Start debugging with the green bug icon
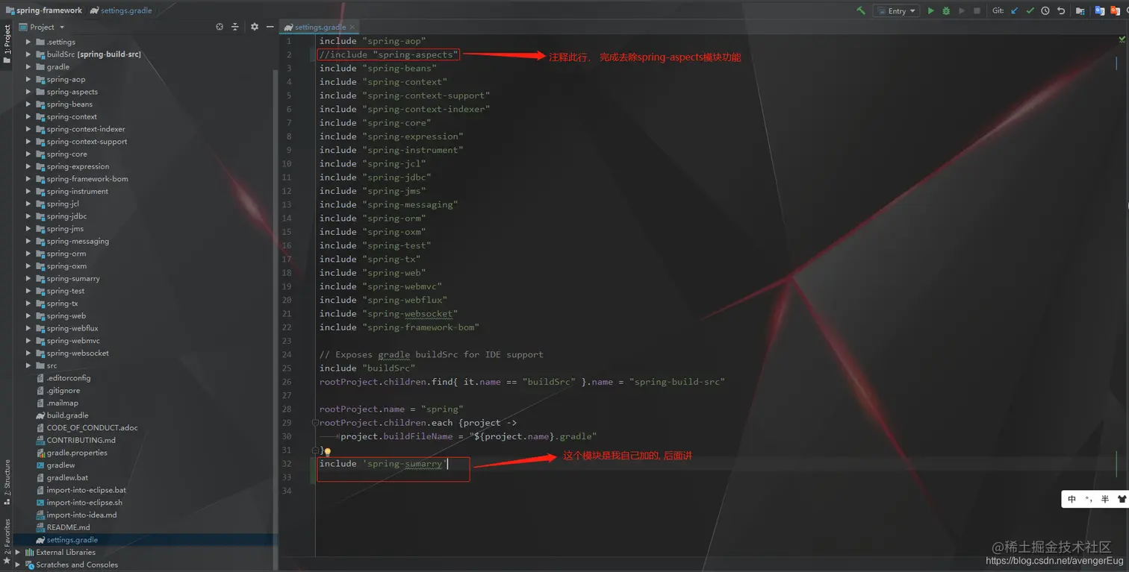Screen dimensions: 1129x572 click(946, 10)
